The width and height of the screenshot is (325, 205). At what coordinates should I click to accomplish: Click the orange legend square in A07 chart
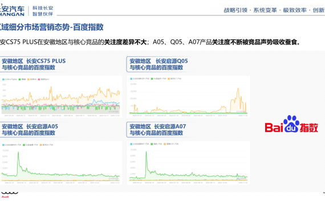click(x=165, y=144)
